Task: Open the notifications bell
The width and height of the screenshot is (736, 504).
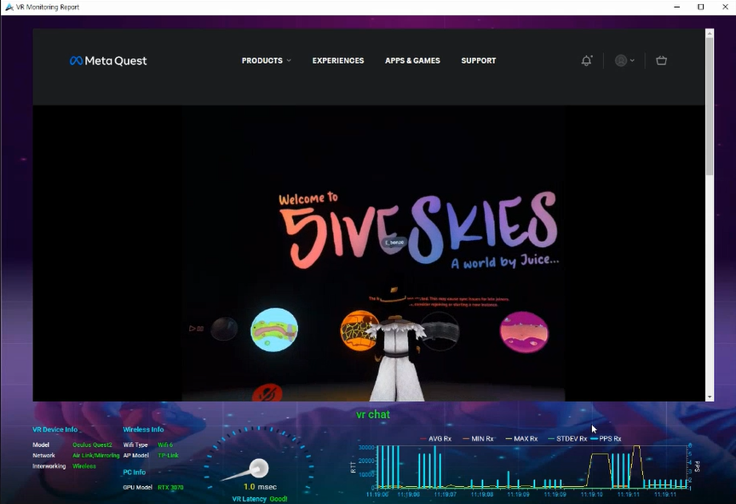Action: [x=587, y=60]
